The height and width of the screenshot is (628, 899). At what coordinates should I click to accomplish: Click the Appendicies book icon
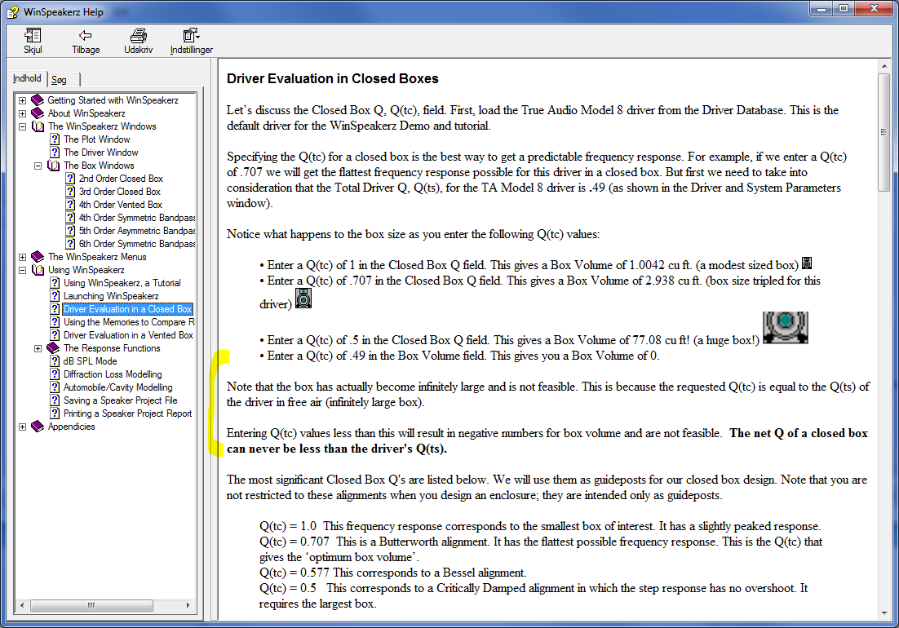tap(38, 427)
